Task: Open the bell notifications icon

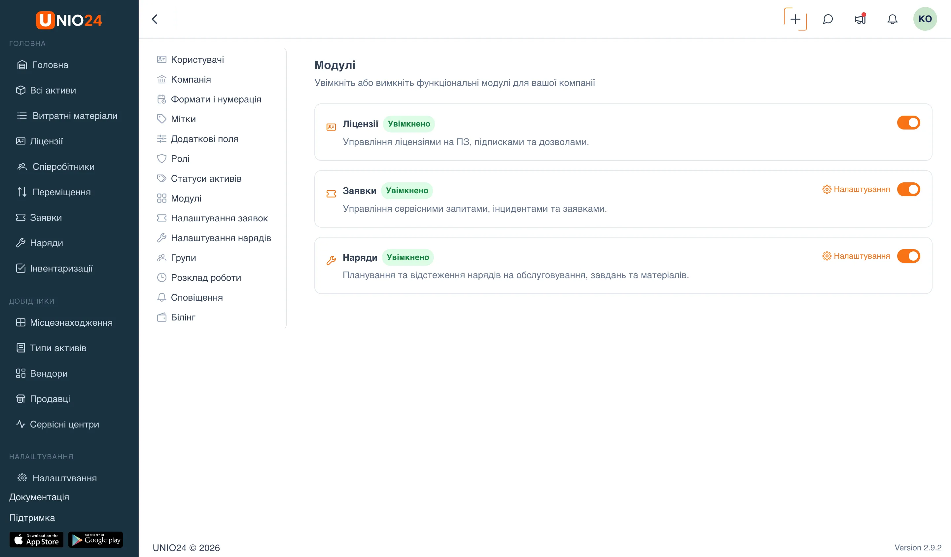Action: (x=893, y=19)
